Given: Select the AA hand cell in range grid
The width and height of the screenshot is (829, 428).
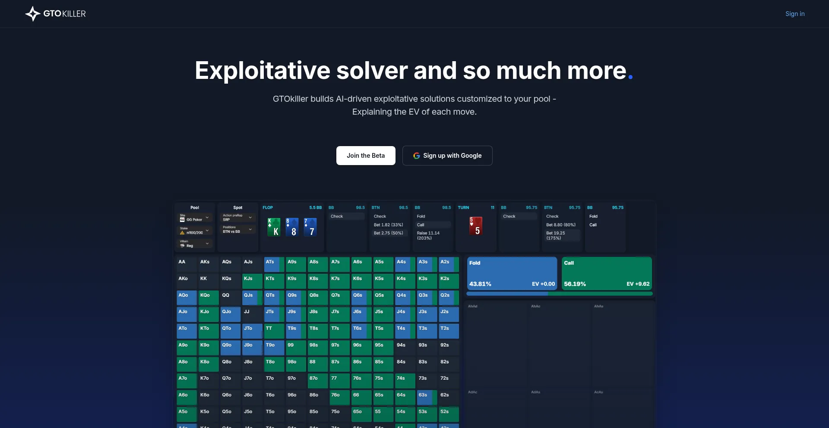Looking at the screenshot, I should [186, 264].
